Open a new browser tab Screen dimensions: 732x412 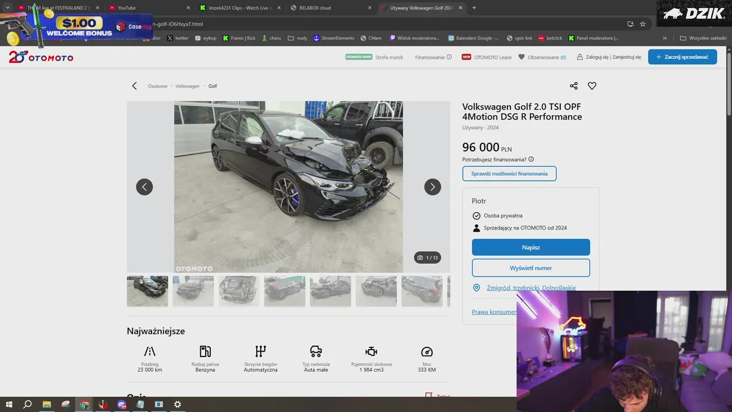pyautogui.click(x=474, y=8)
